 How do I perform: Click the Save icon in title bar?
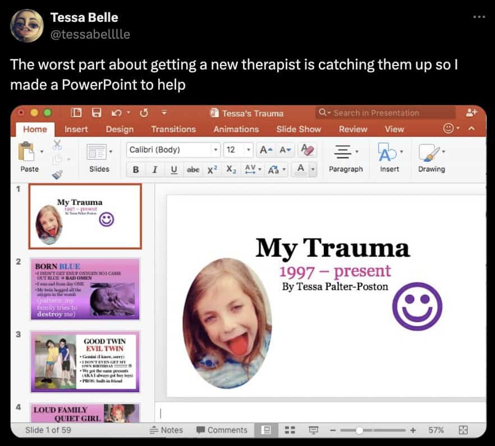tap(97, 113)
